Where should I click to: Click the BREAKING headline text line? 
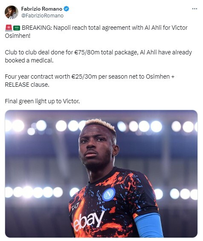point(104,28)
